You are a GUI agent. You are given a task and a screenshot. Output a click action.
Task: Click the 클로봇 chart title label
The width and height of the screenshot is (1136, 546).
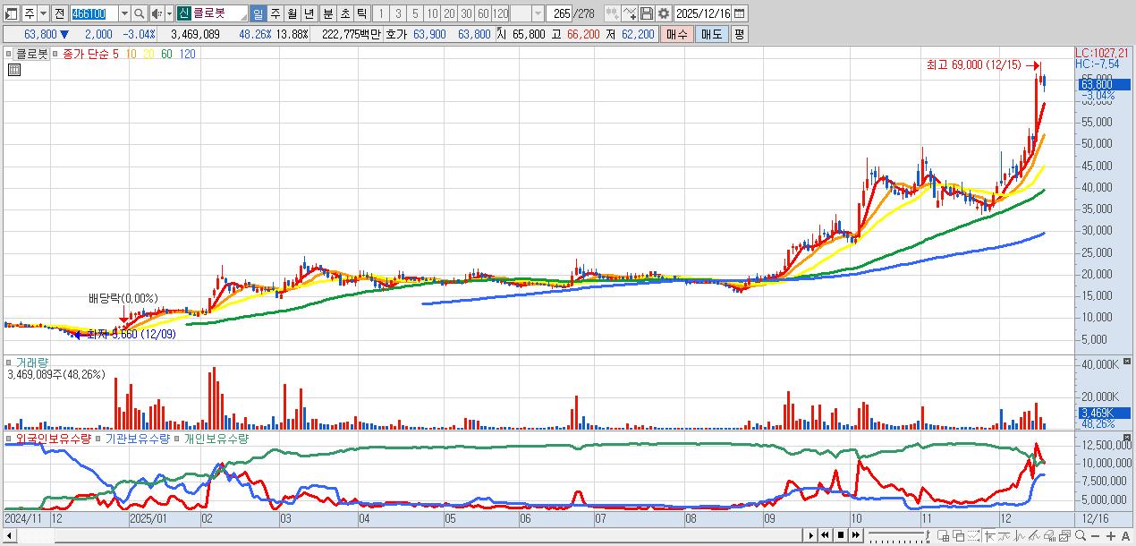pyautogui.click(x=31, y=54)
